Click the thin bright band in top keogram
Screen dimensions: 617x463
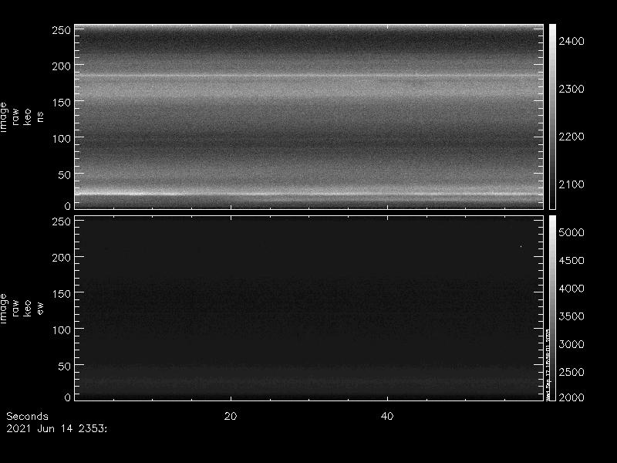308,76
